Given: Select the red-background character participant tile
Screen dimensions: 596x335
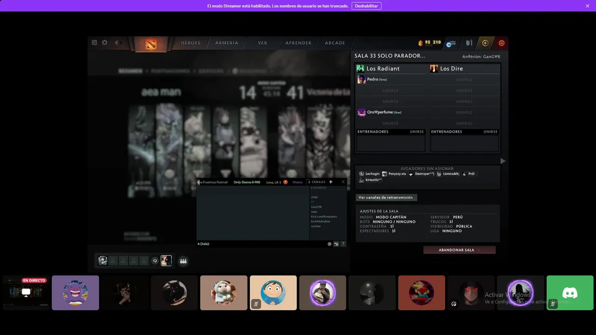Looking at the screenshot, I should click(421, 293).
